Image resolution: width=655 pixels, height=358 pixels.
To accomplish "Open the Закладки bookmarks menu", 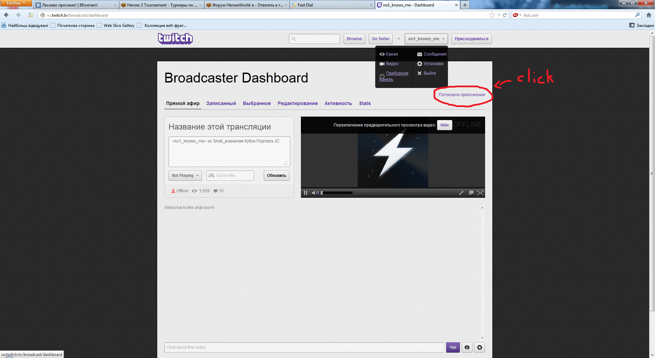I will 641,26.
